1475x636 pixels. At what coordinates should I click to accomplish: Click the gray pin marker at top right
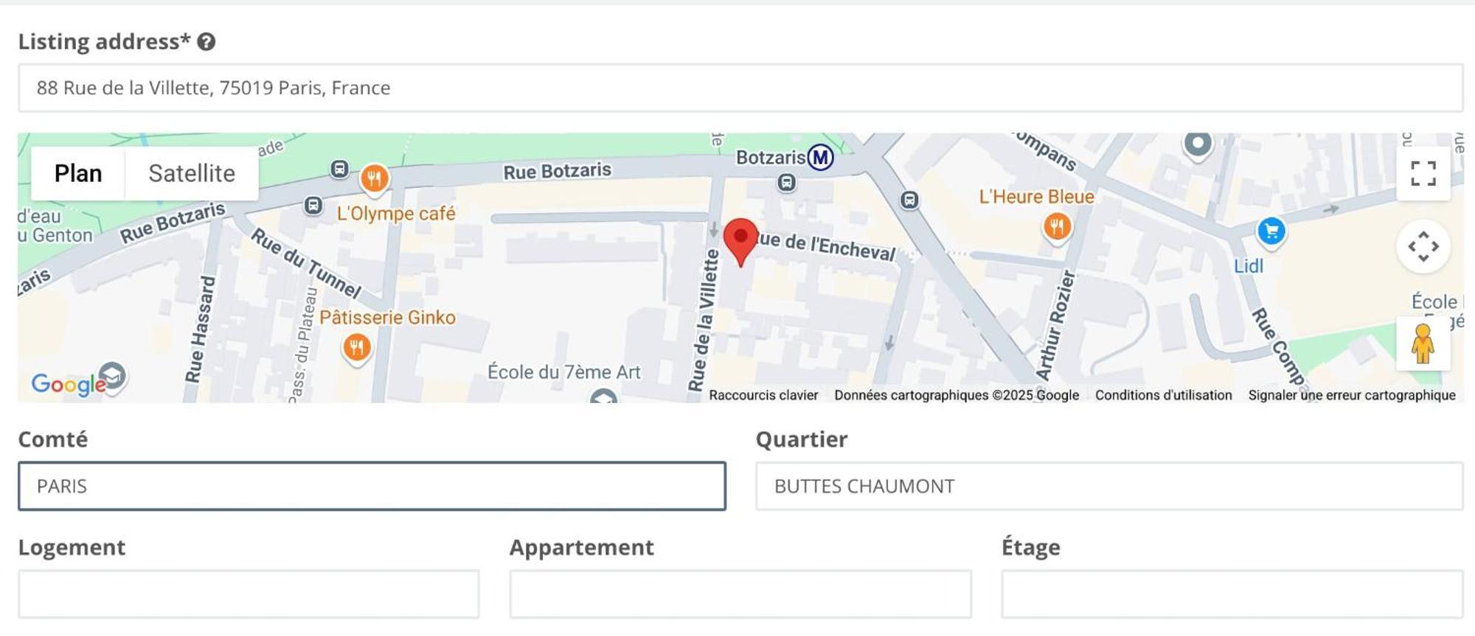pos(1198,144)
